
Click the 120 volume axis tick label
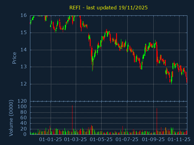coord(22,101)
